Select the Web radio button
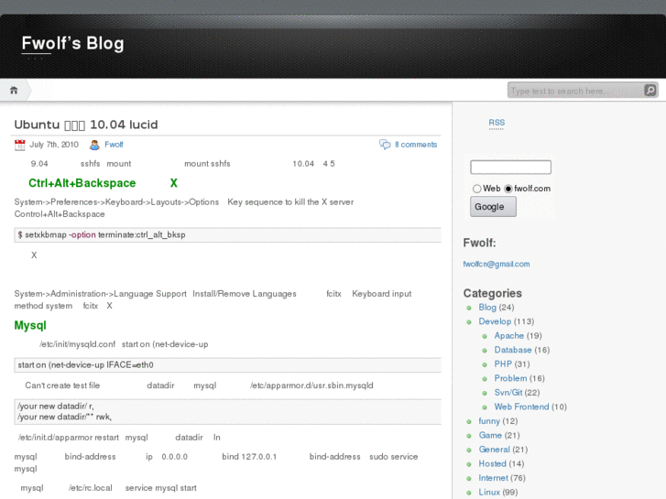 [x=476, y=189]
